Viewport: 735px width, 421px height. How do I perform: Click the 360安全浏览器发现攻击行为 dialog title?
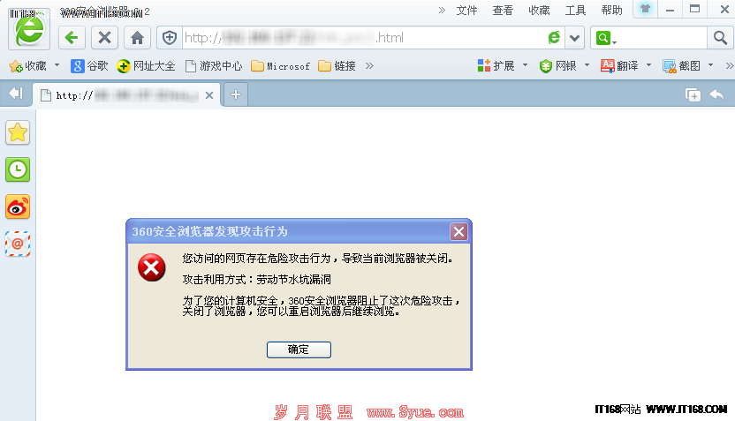coord(209,231)
